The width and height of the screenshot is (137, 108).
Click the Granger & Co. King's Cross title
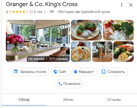pos(42,4)
